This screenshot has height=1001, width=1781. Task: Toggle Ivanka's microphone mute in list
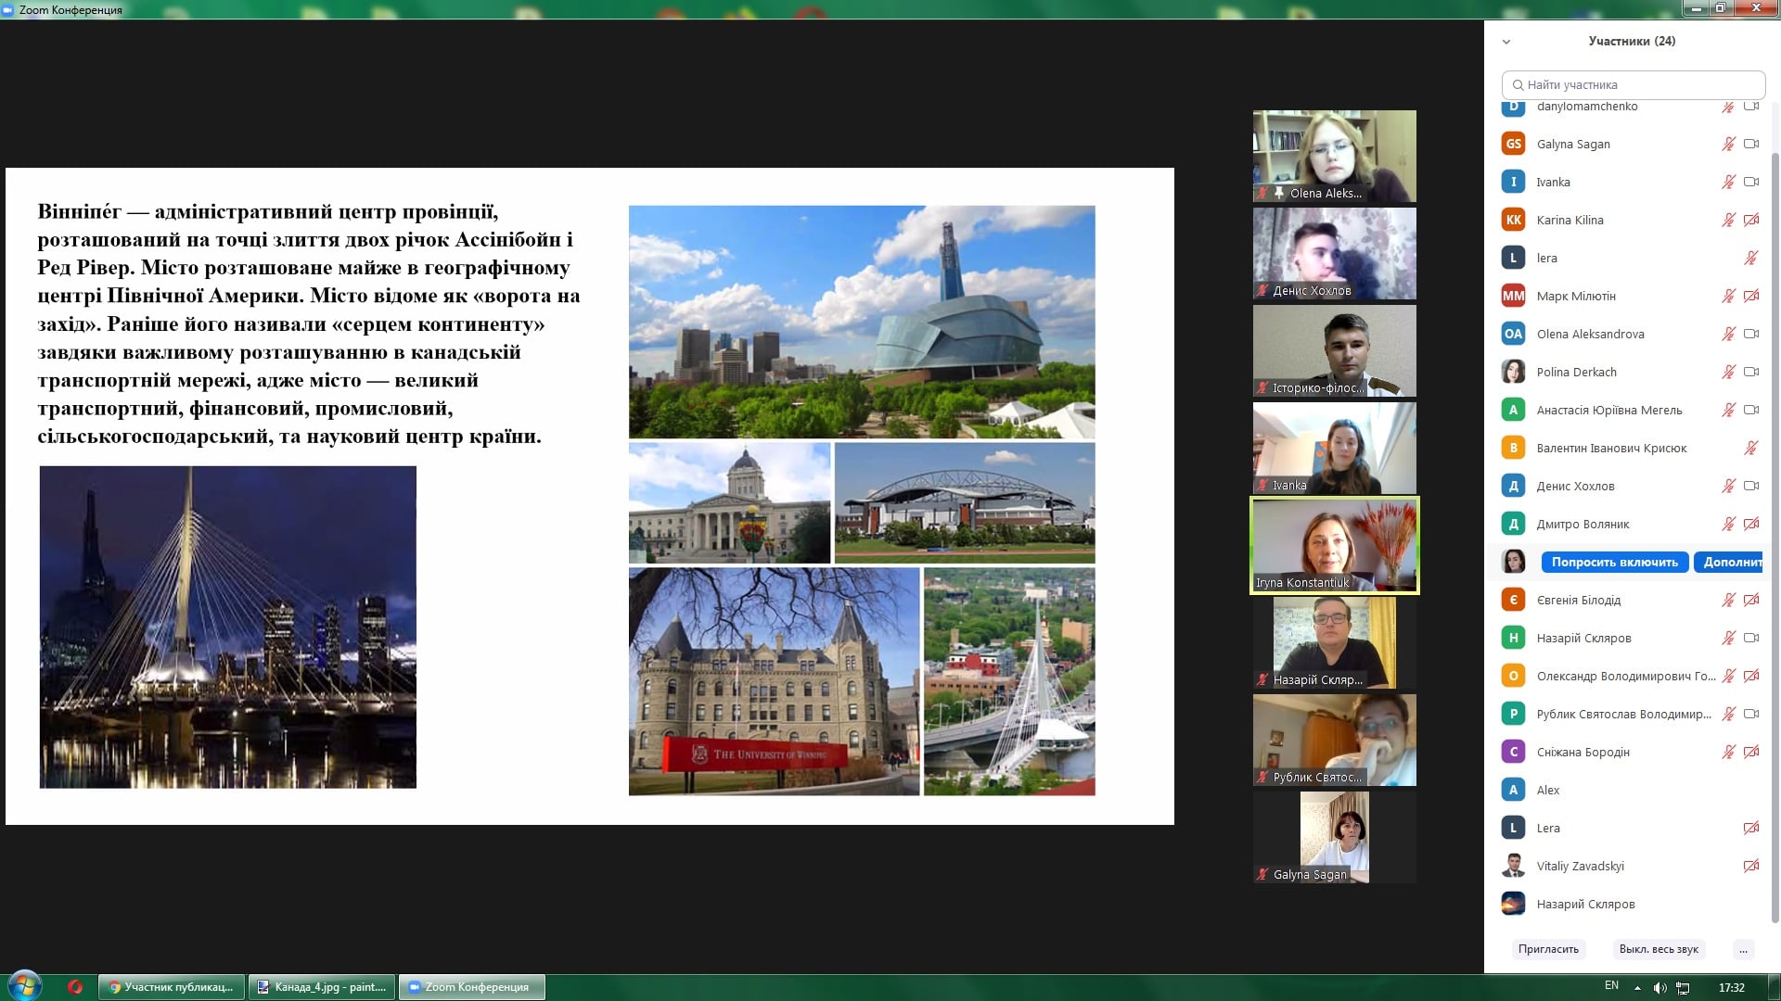[x=1728, y=182]
